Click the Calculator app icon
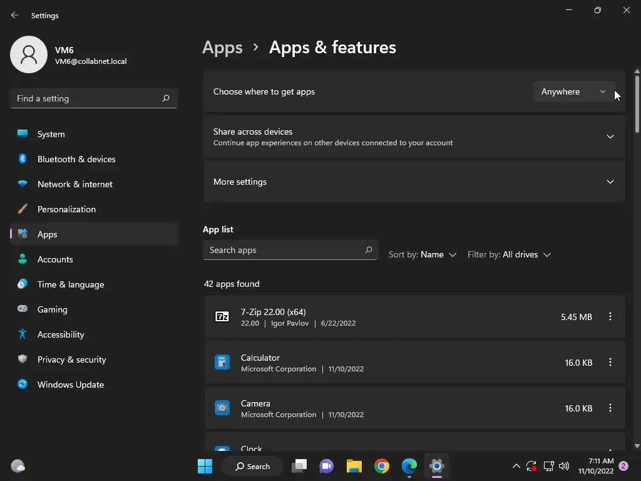This screenshot has height=481, width=641. click(x=222, y=363)
